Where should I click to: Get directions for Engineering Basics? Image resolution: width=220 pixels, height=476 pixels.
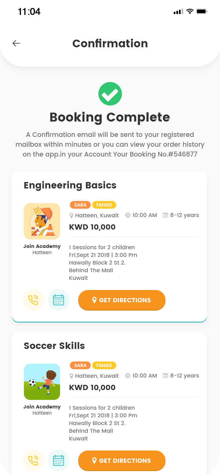[x=122, y=300]
